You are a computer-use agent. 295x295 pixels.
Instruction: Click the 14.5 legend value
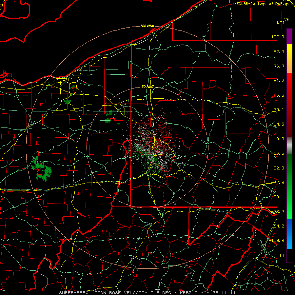pyautogui.click(x=279, y=124)
